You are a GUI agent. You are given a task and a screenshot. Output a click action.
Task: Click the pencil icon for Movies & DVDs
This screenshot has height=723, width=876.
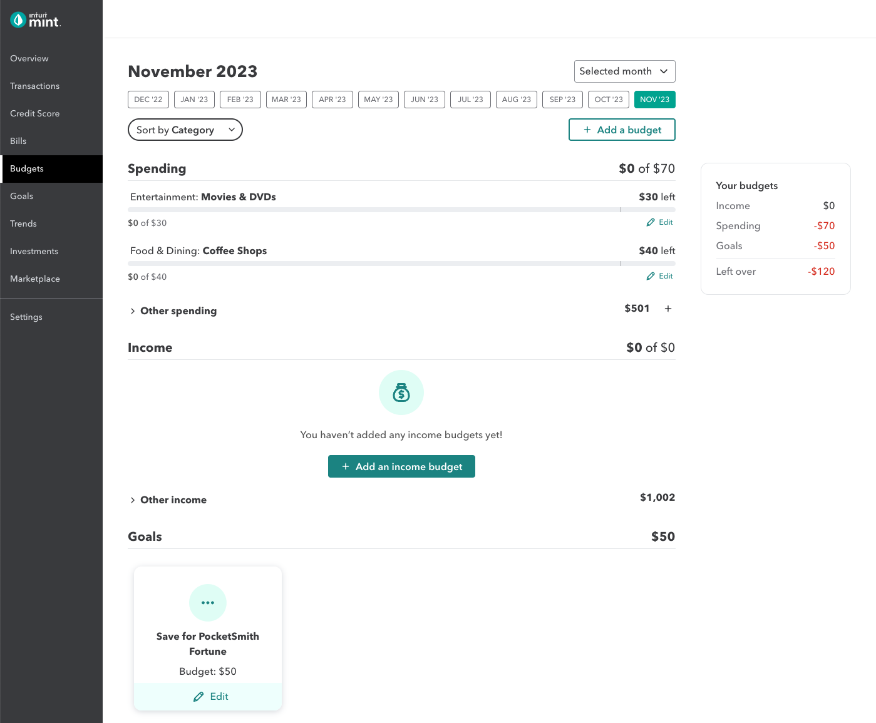tap(651, 222)
